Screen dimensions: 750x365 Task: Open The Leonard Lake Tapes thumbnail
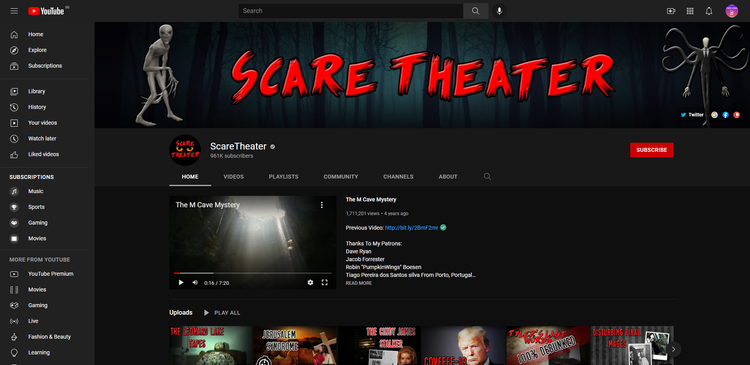coord(211,345)
